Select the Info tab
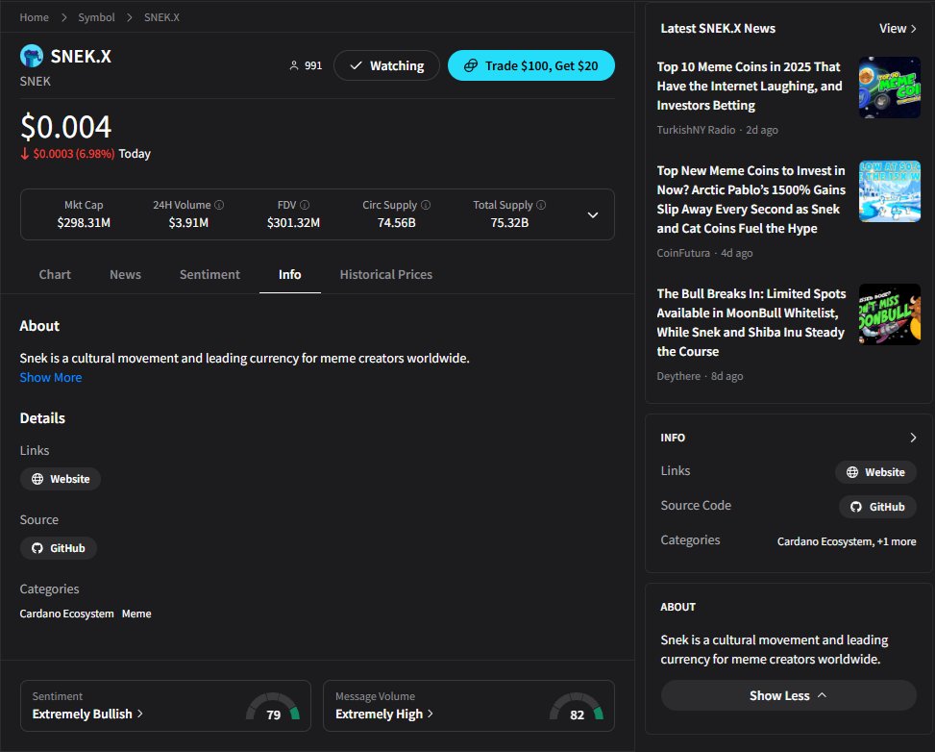 click(x=290, y=274)
